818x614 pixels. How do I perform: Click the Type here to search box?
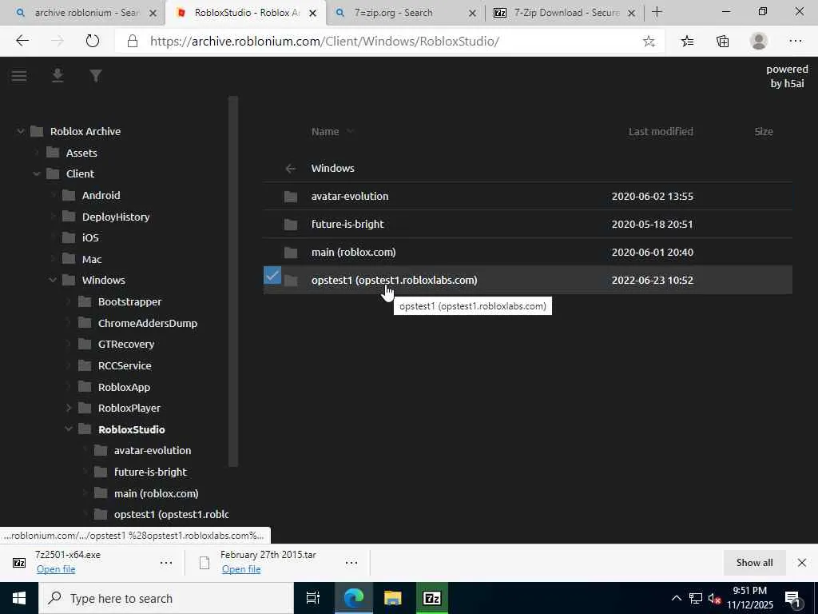tap(166, 598)
